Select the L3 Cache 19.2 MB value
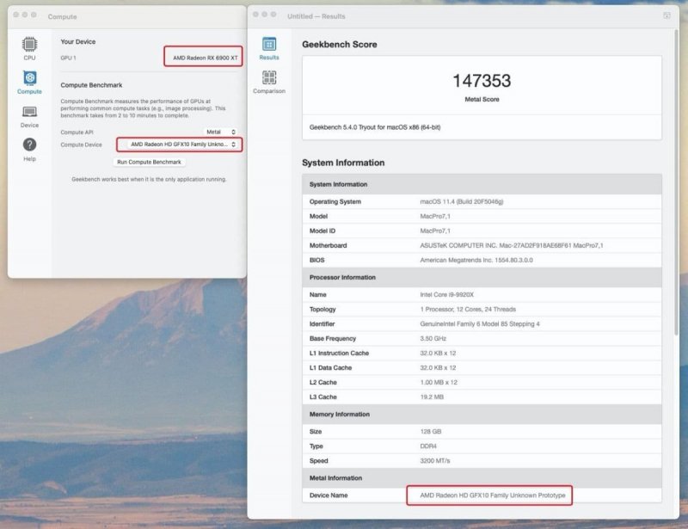The width and height of the screenshot is (688, 529). tap(432, 397)
